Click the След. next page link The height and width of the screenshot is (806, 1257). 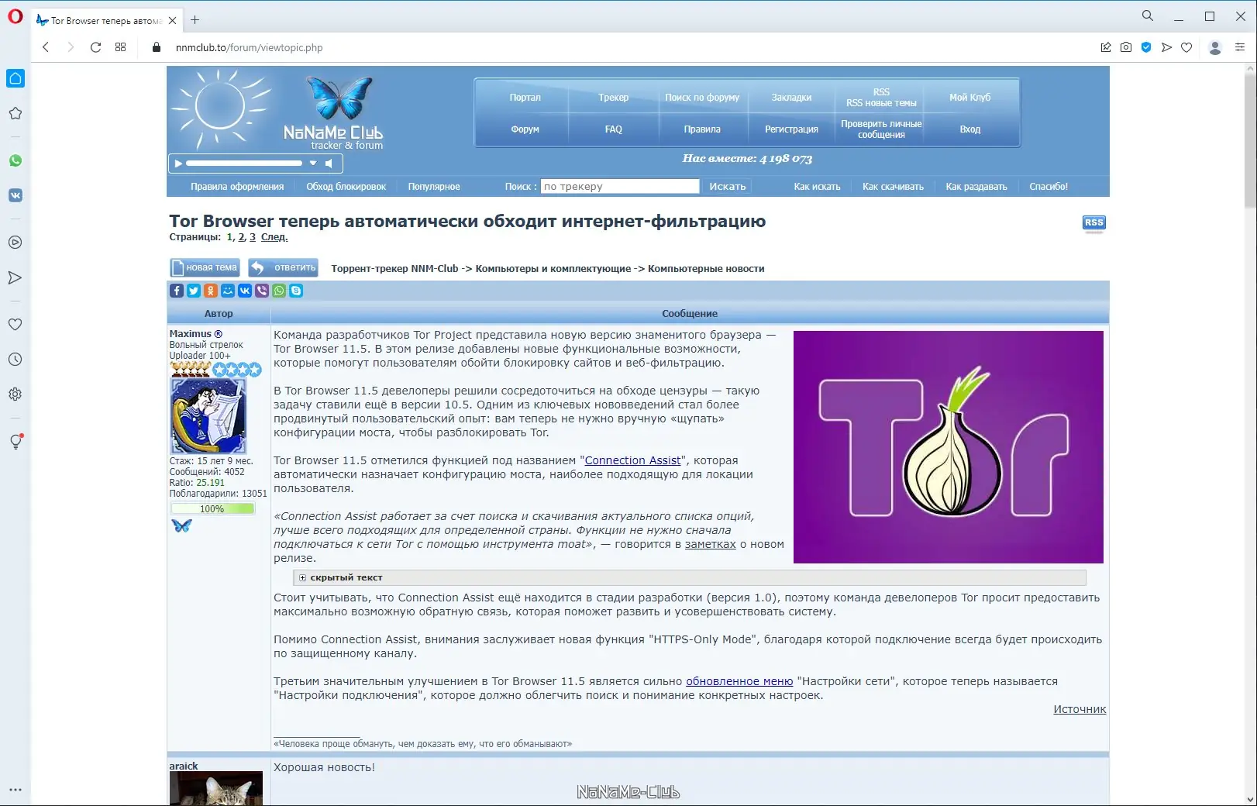click(x=274, y=237)
